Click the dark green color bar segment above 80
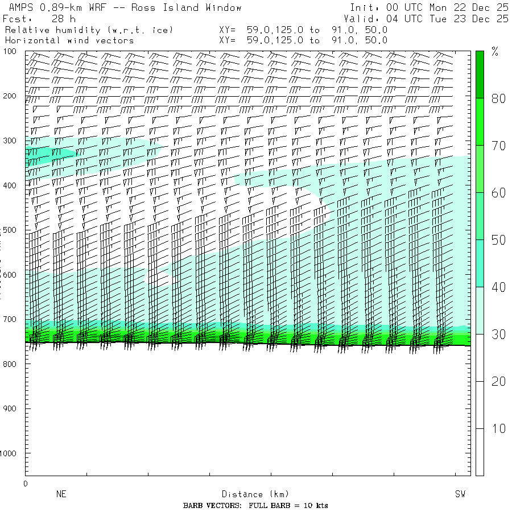Screen dimensions: 512x512 click(x=480, y=75)
